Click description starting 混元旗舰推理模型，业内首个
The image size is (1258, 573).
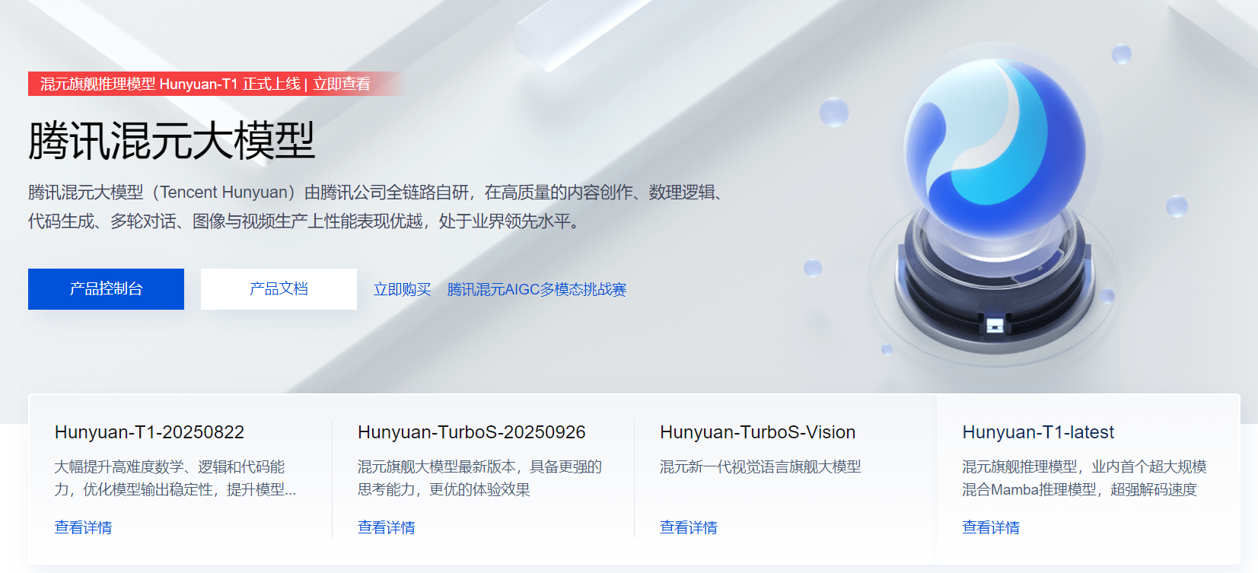tap(1084, 478)
